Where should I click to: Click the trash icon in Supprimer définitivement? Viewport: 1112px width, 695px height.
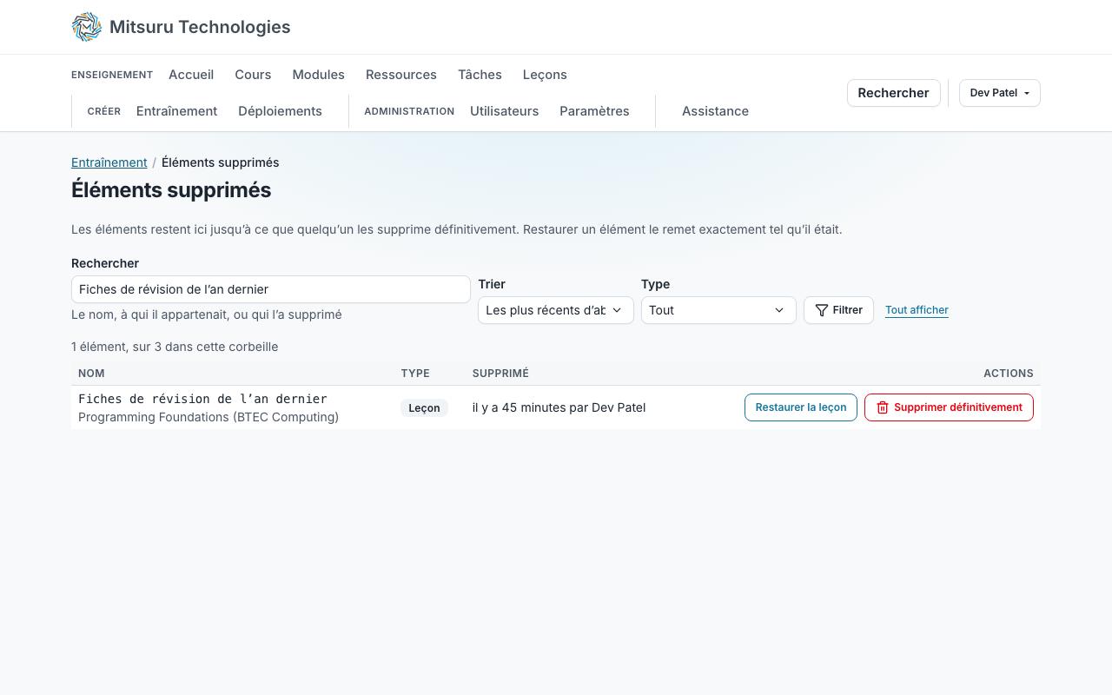883,407
